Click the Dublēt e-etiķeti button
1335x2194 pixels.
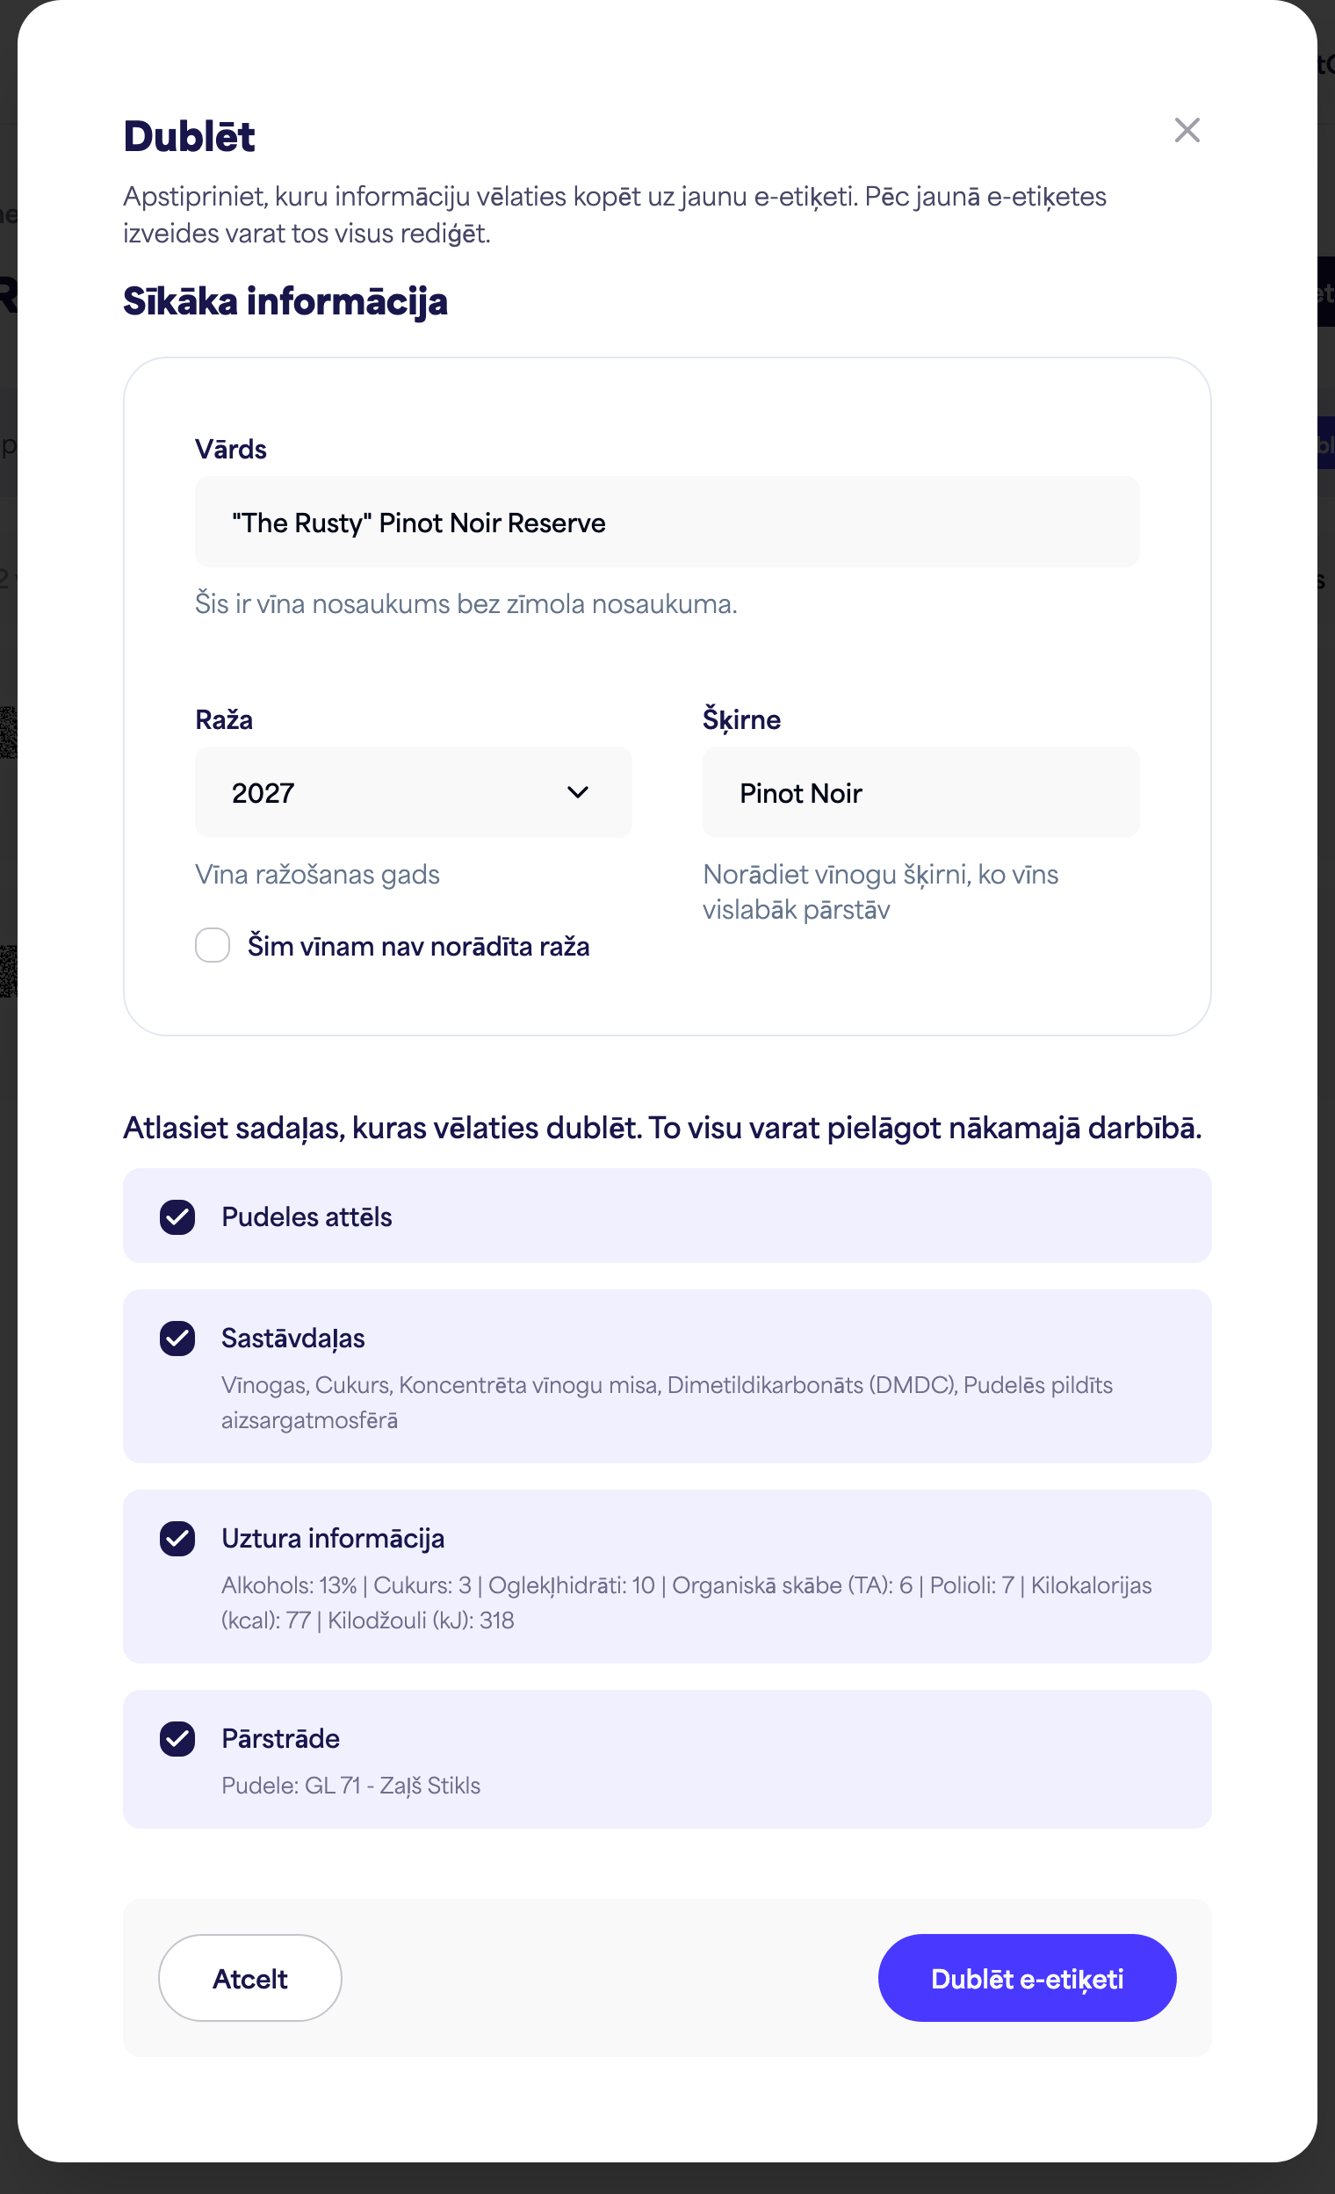coord(1027,1978)
